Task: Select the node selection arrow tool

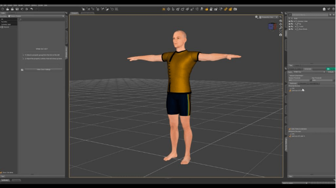Action: (173, 9)
